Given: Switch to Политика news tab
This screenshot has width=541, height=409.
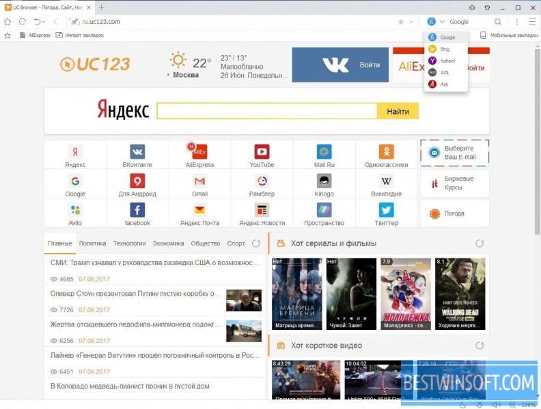Looking at the screenshot, I should (92, 243).
